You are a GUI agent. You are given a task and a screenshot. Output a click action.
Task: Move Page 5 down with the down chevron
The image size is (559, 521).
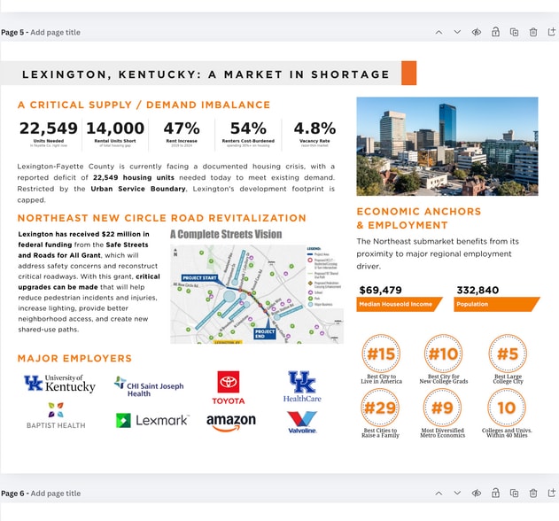(457, 32)
